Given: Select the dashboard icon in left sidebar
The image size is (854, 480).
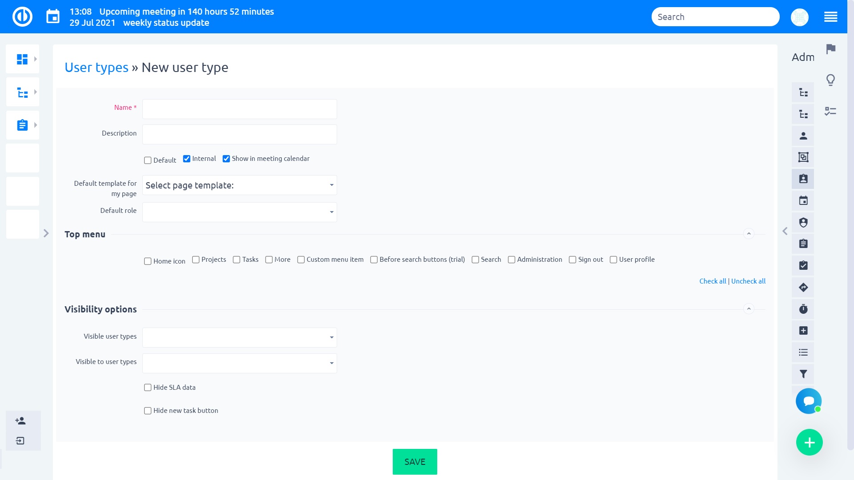Looking at the screenshot, I should 22,58.
